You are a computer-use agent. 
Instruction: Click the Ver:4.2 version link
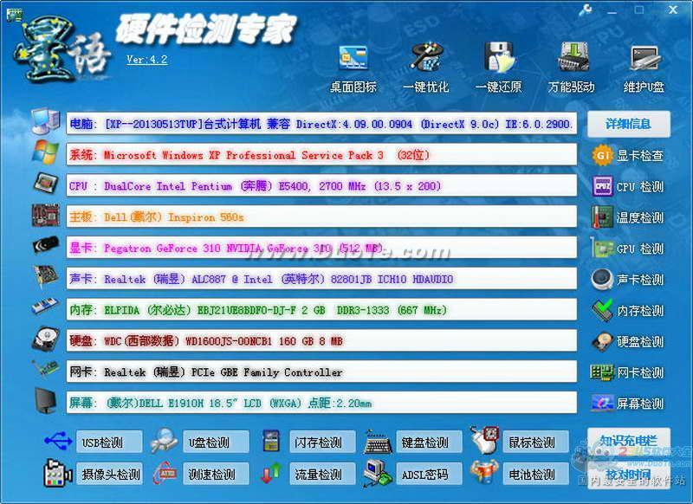tap(146, 60)
